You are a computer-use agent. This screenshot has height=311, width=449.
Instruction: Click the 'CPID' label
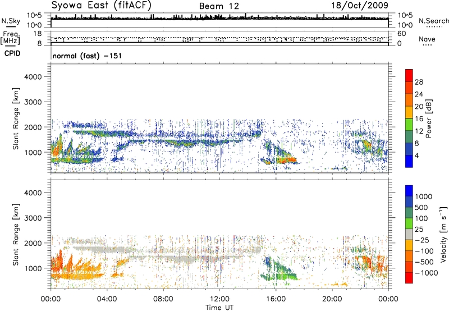coord(12,53)
